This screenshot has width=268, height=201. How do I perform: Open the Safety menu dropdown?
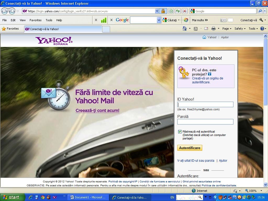tap(240, 29)
